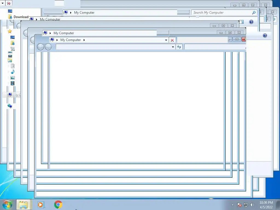The height and width of the screenshot is (210, 280).
Task: Open the volume speaker tray icon
Action: click(252, 205)
